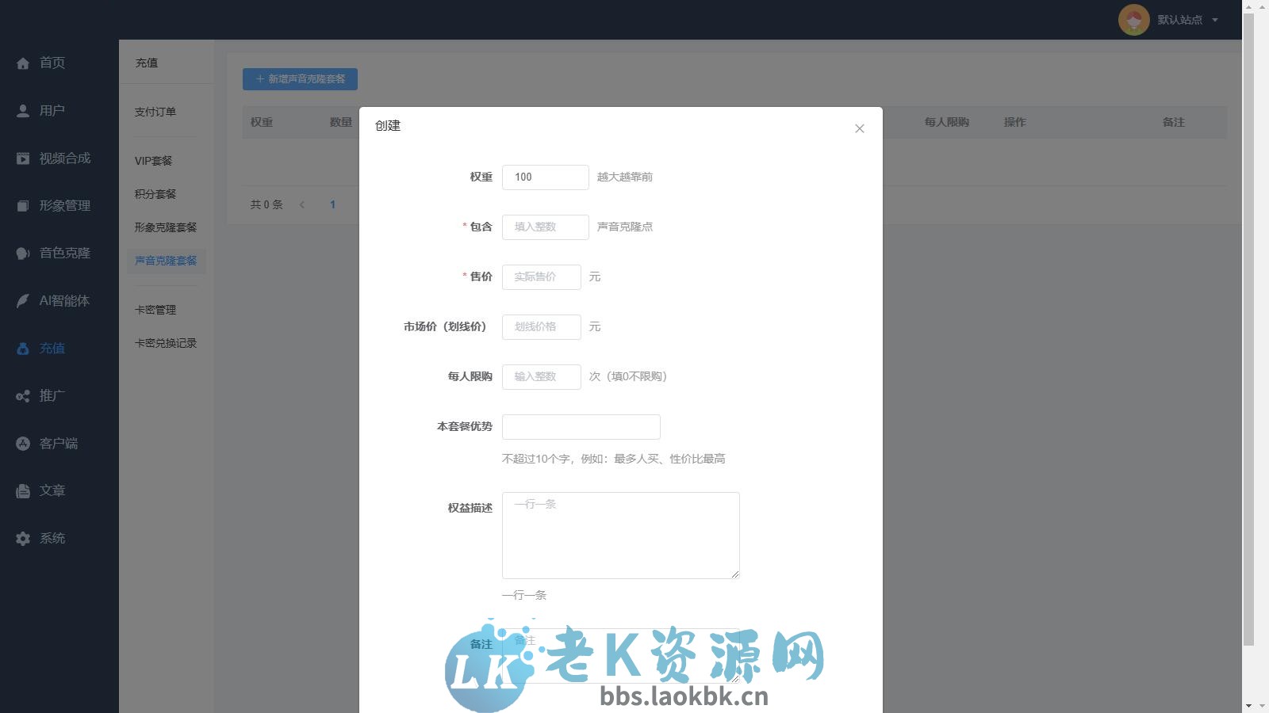The width and height of the screenshot is (1269, 713).
Task: Click the 新增声音克隆套餐 button
Action: click(x=300, y=79)
